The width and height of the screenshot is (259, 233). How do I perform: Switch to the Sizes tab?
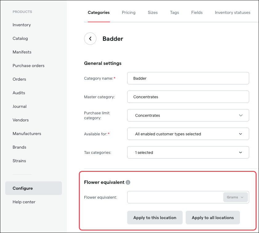point(152,12)
